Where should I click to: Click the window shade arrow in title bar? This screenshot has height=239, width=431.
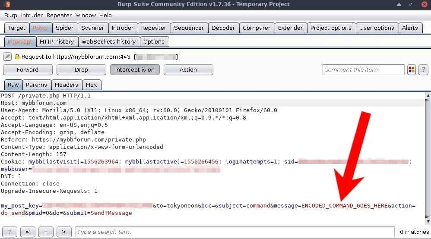[x=399, y=4]
